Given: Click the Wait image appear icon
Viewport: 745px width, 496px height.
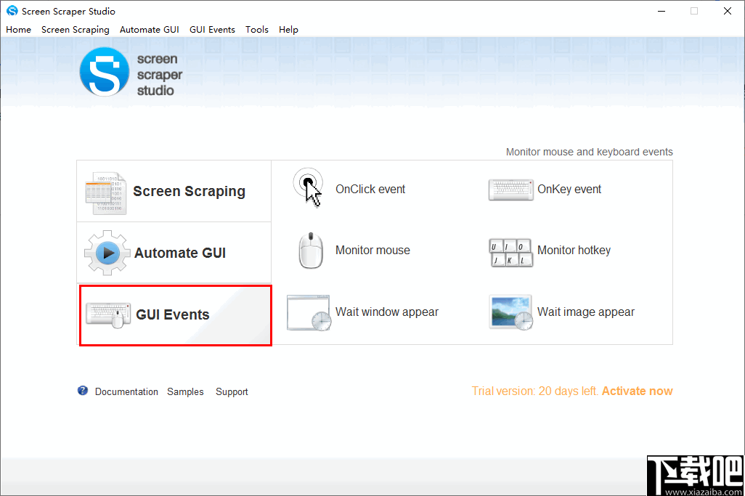Looking at the screenshot, I should 510,312.
